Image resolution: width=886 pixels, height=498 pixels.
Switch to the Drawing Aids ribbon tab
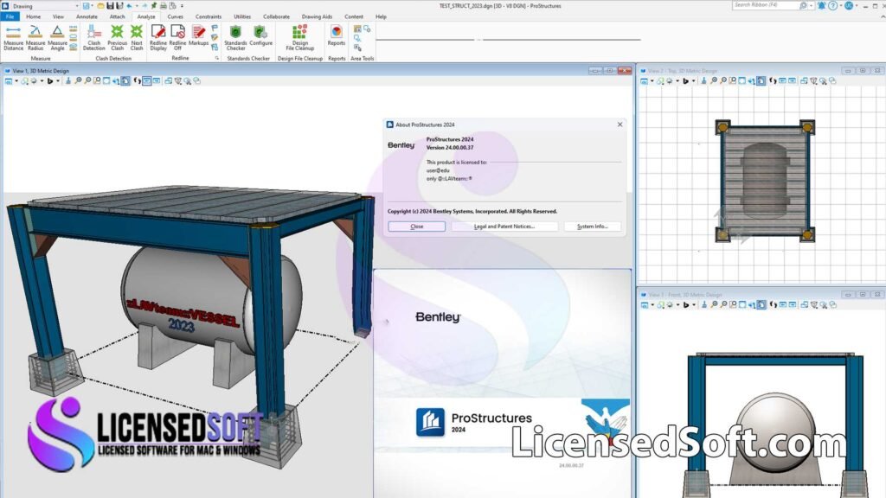[x=317, y=16]
